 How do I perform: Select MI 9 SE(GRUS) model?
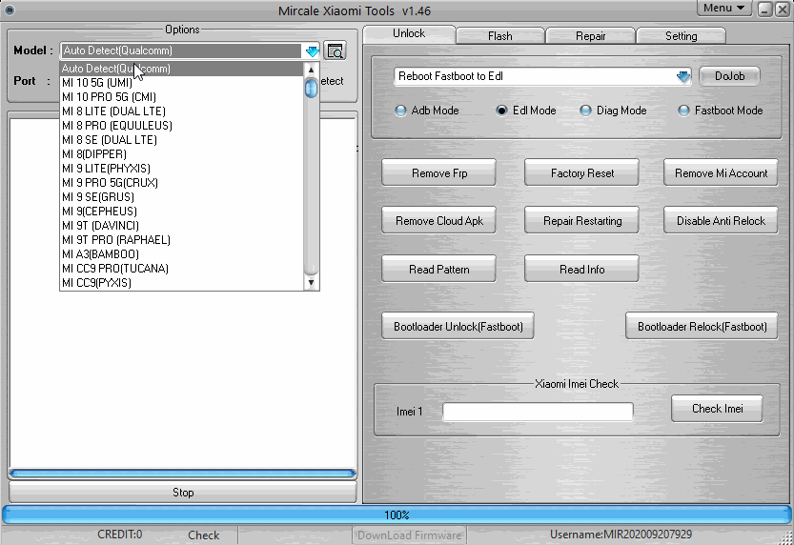[x=182, y=197]
